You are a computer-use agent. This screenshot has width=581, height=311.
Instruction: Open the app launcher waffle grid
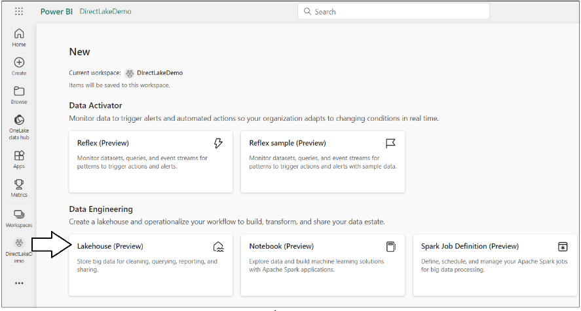[x=19, y=12]
